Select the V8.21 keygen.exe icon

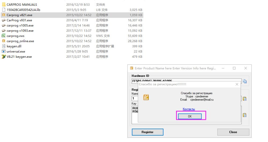tap(3, 57)
